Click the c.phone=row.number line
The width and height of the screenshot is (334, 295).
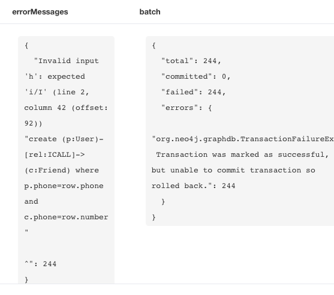click(x=66, y=217)
